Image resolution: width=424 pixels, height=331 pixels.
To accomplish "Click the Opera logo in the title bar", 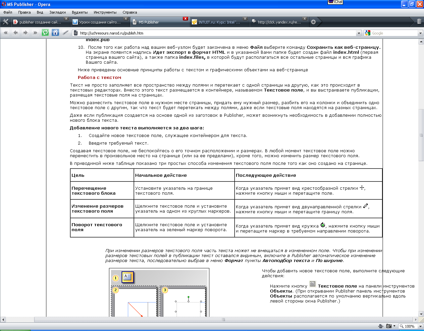I will click(4, 4).
